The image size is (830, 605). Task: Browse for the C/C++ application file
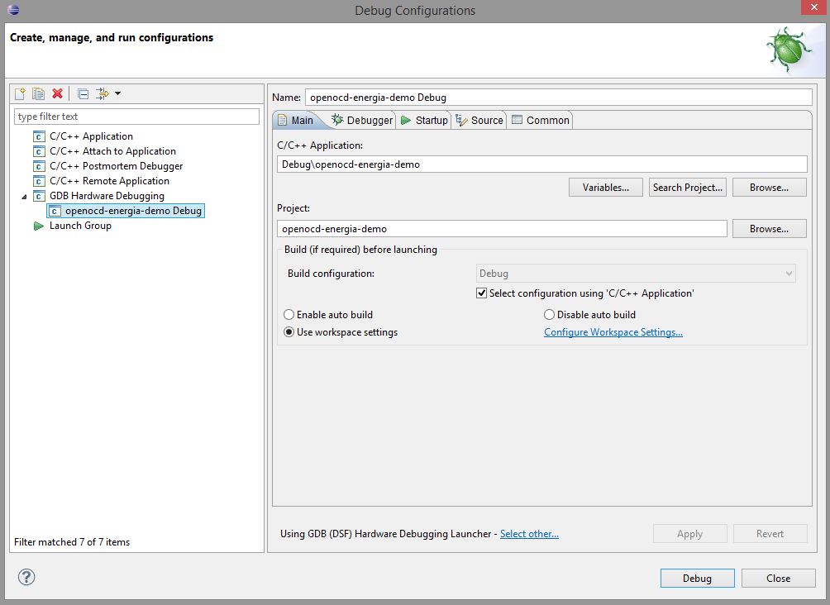pos(769,188)
